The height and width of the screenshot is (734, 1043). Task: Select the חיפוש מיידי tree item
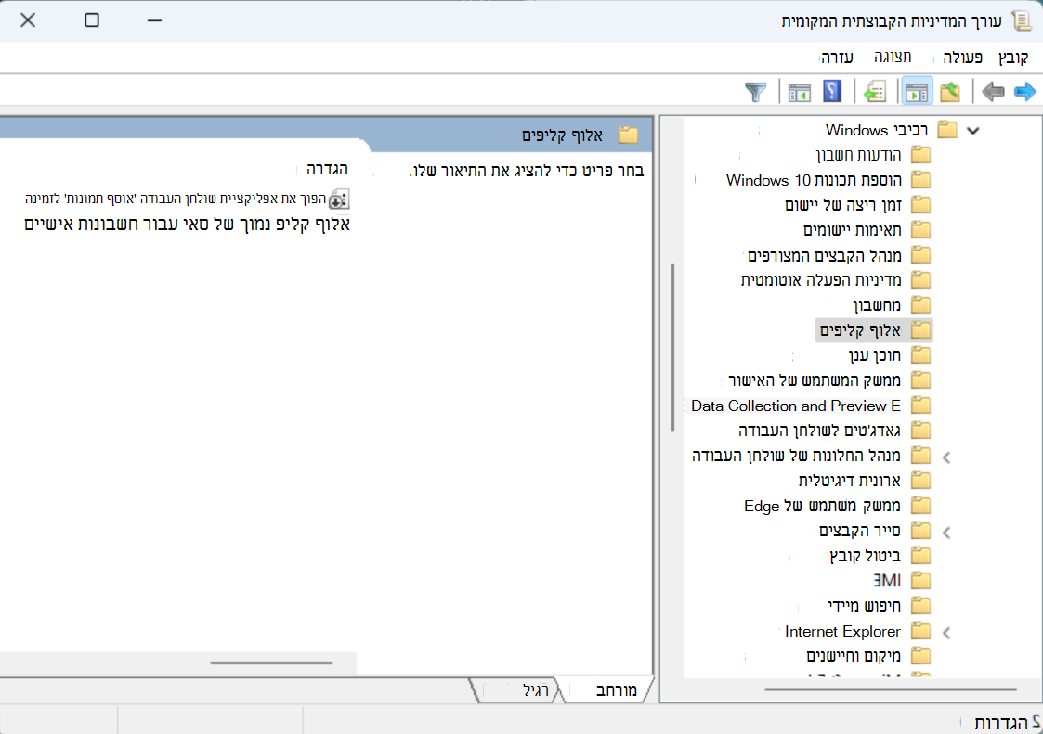click(865, 606)
